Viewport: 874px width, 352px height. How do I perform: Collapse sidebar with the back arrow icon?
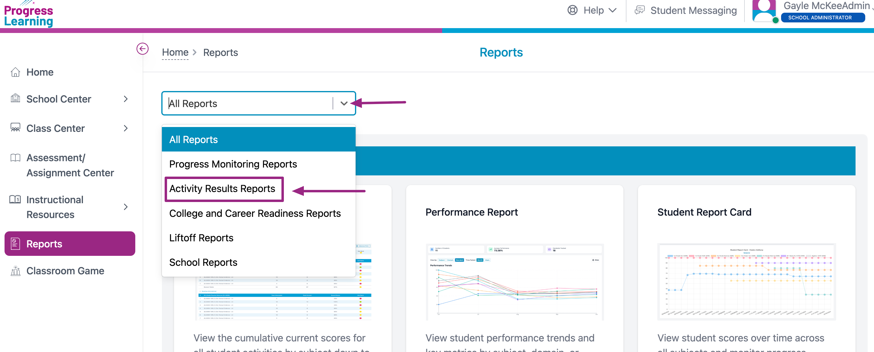tap(142, 48)
